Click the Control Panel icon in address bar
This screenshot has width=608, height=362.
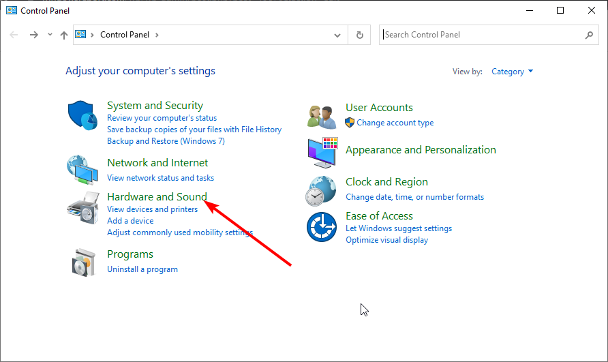[x=80, y=34]
